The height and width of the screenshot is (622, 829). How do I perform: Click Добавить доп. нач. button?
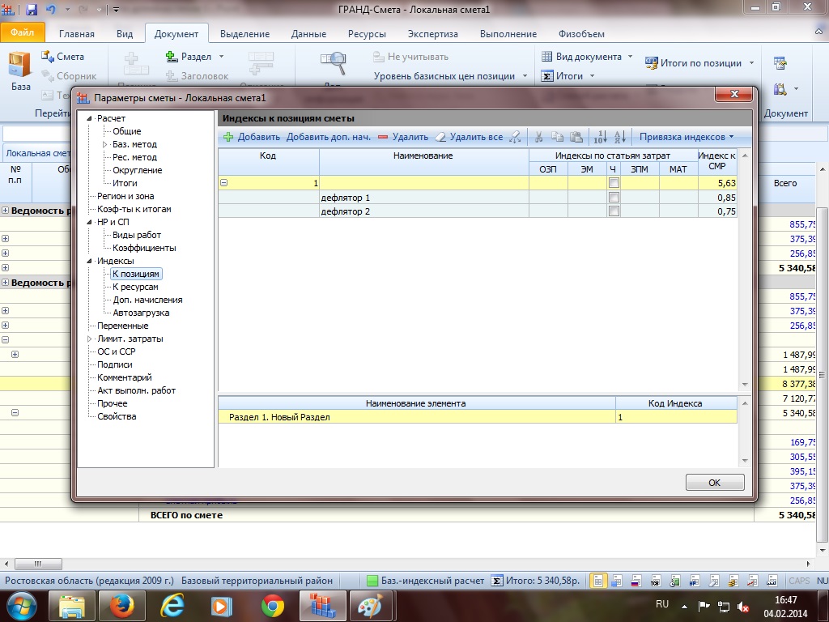pos(328,138)
